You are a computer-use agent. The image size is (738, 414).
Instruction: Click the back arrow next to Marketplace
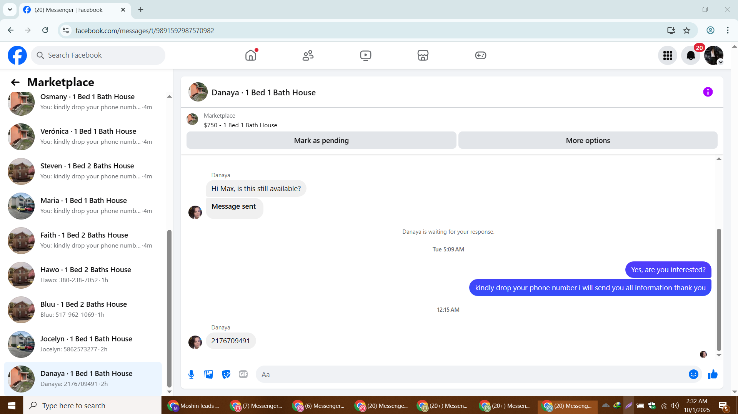[x=15, y=82]
